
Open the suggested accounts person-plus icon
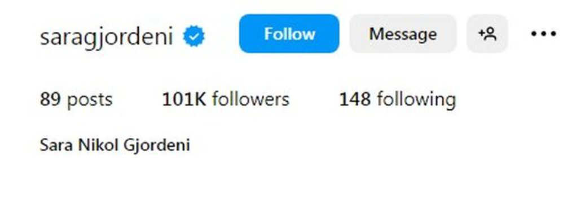[487, 34]
